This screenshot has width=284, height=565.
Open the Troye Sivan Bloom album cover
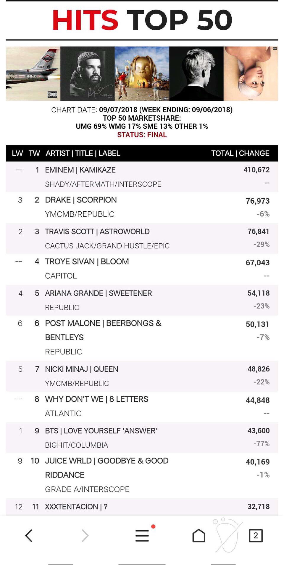point(196,74)
